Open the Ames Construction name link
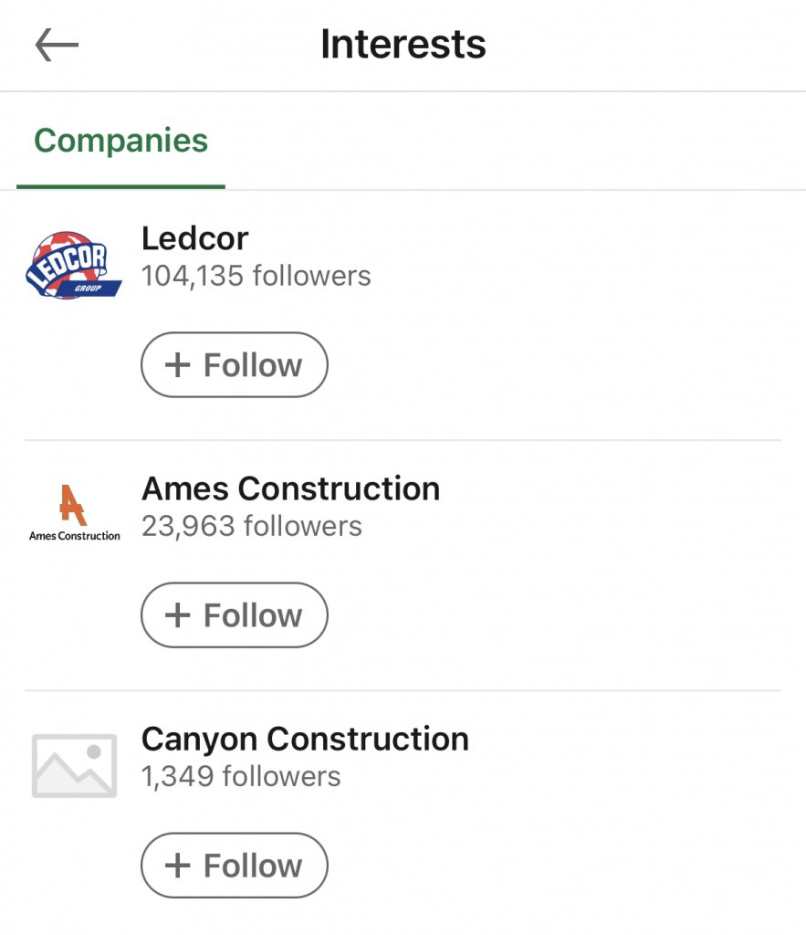The height and width of the screenshot is (935, 806). coord(290,489)
